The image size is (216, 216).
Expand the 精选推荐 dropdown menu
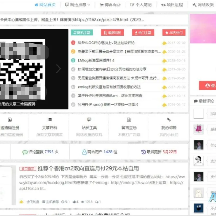coord(78,5)
